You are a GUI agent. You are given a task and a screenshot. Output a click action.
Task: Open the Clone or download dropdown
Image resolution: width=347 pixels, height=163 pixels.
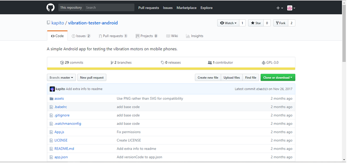(x=278, y=78)
